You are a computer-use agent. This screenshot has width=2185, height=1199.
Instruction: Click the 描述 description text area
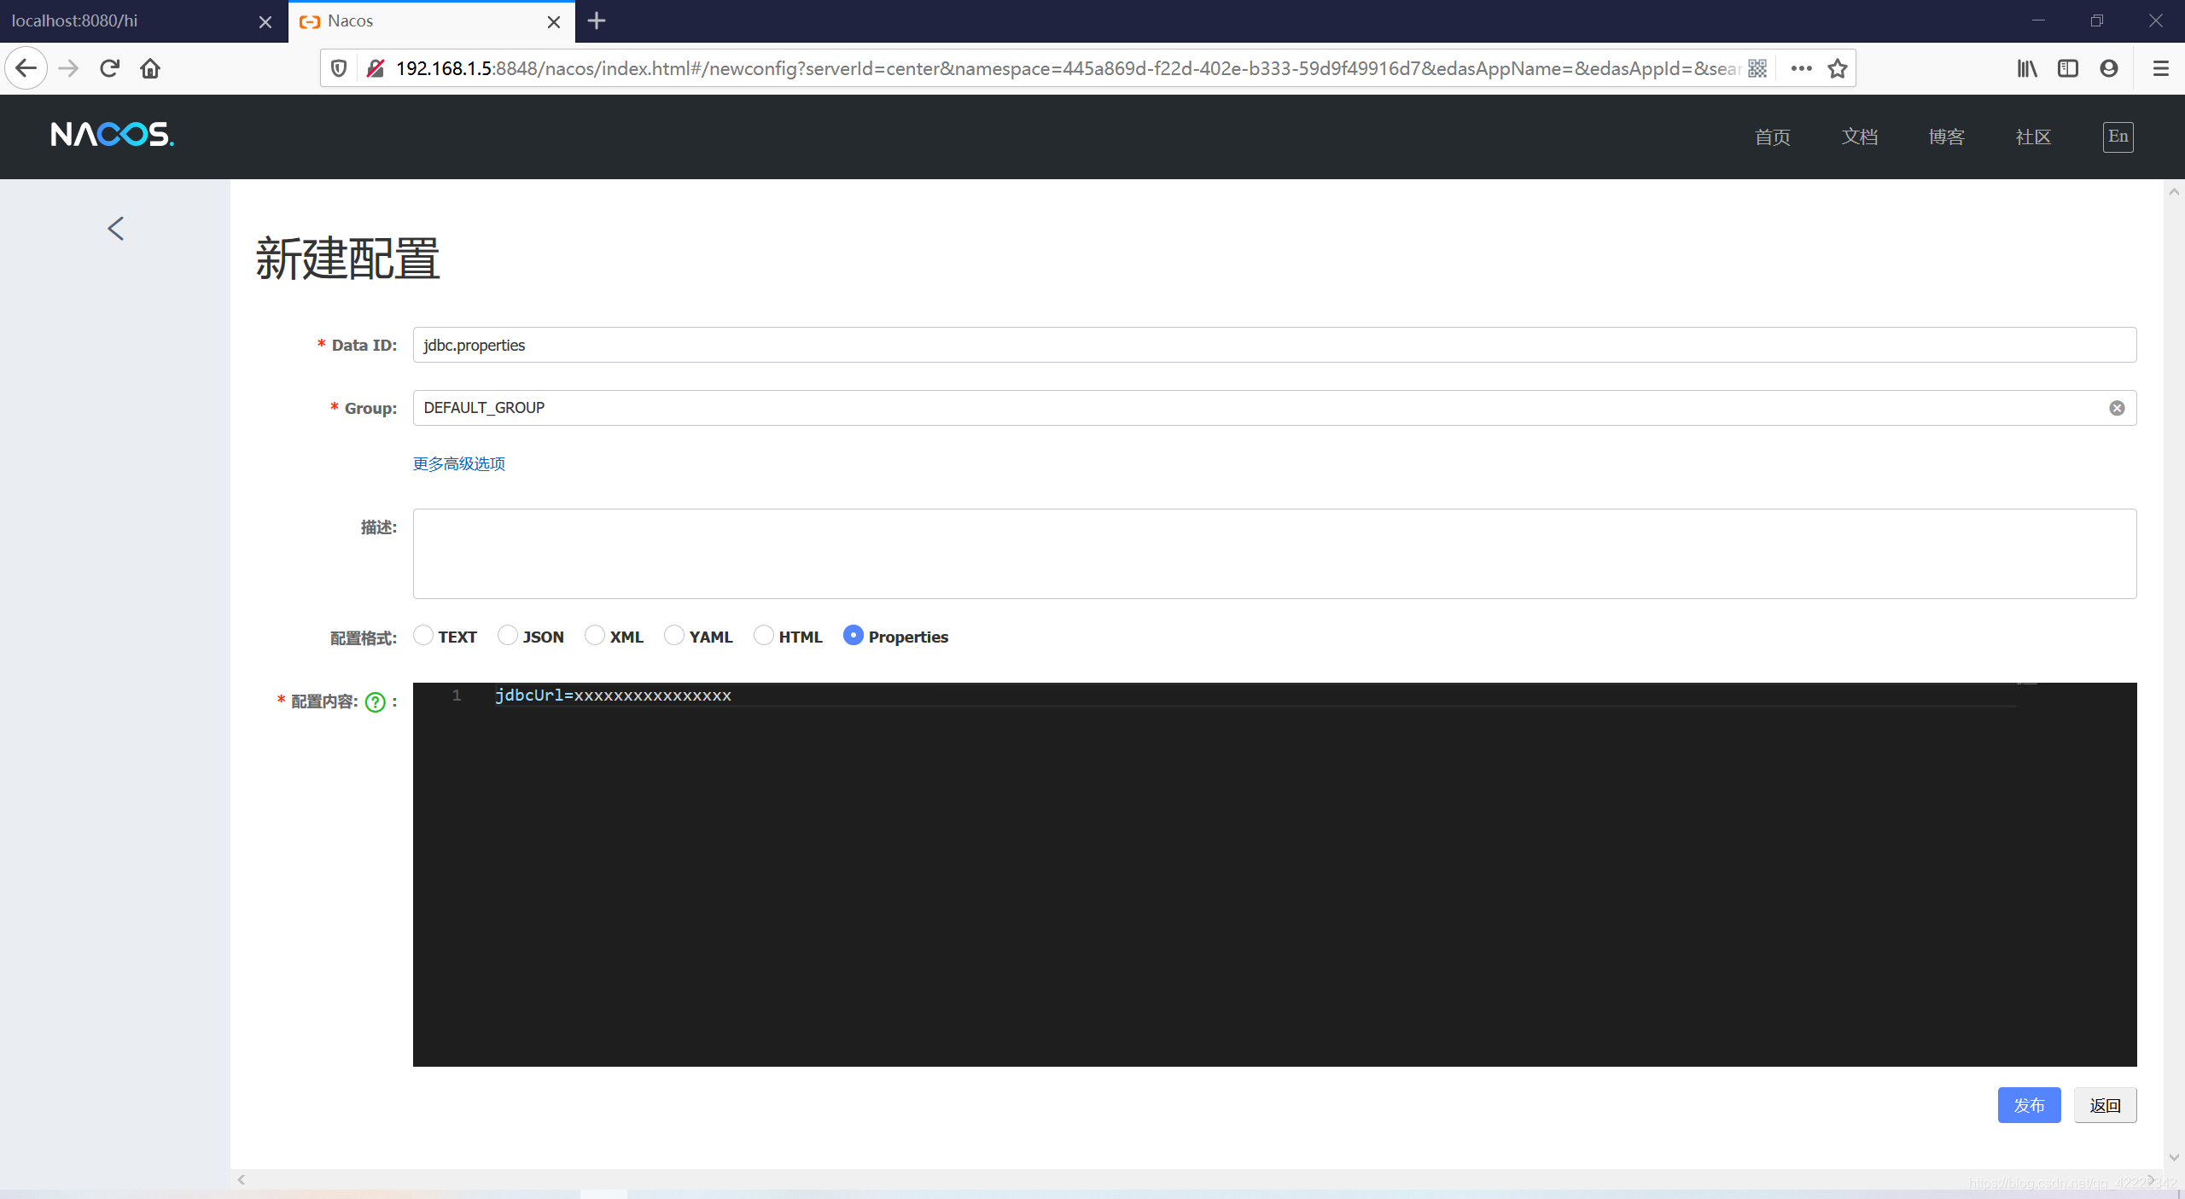1275,554
